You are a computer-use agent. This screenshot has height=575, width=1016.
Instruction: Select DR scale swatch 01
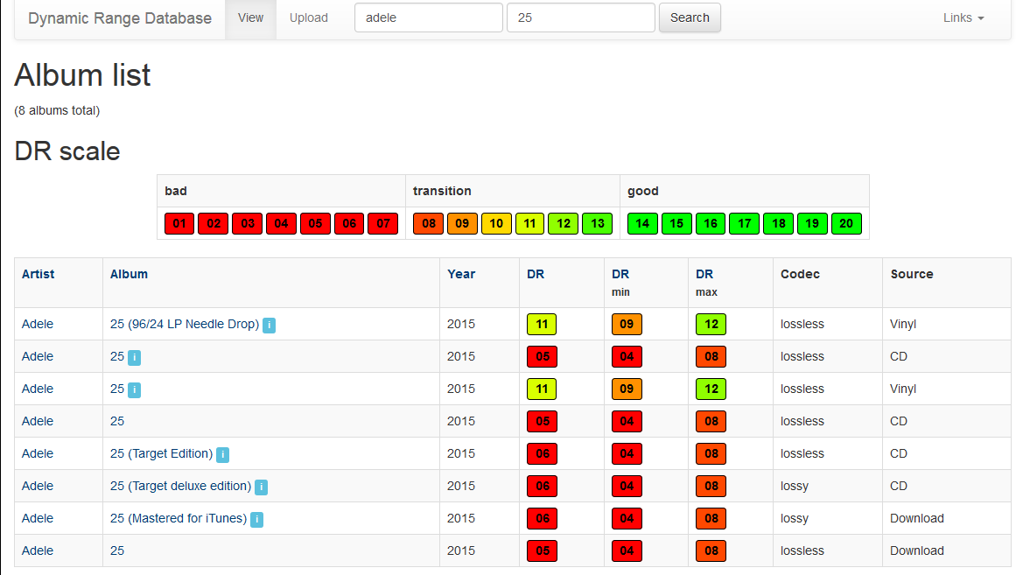tap(179, 224)
